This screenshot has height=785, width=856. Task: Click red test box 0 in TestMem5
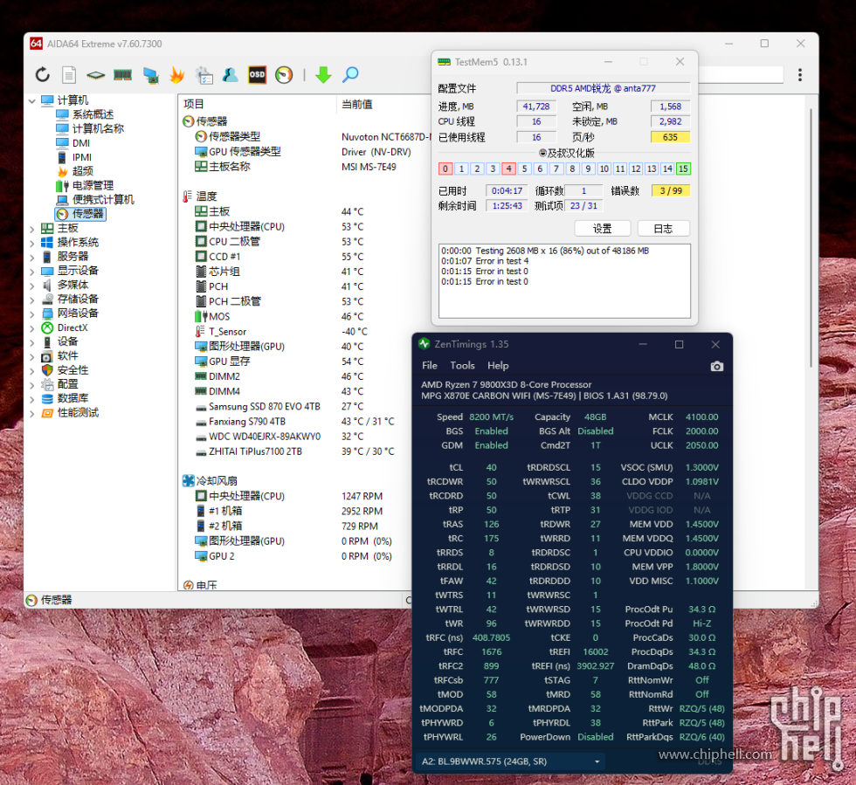coord(445,169)
